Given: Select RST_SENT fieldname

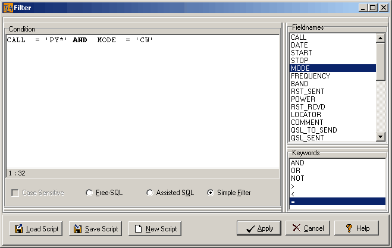Looking at the screenshot, I should pos(333,92).
